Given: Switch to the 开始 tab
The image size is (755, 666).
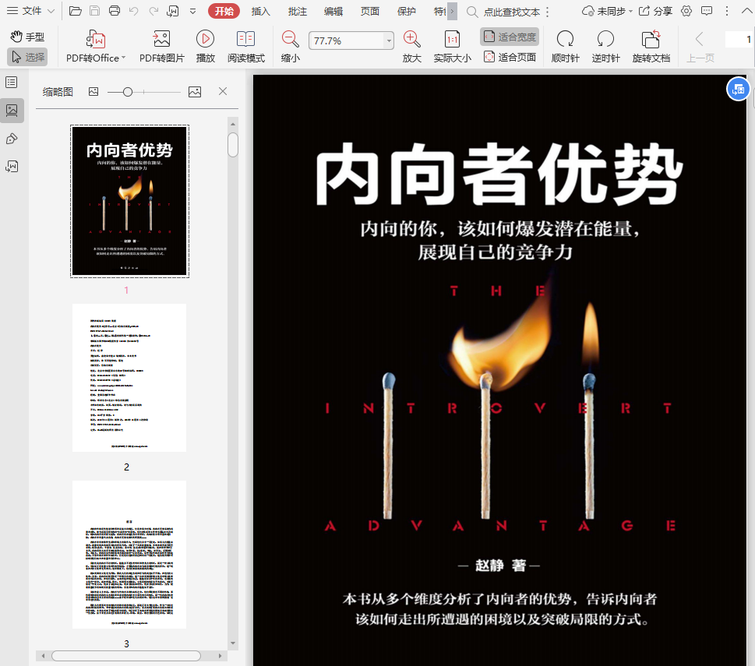Looking at the screenshot, I should (x=224, y=11).
